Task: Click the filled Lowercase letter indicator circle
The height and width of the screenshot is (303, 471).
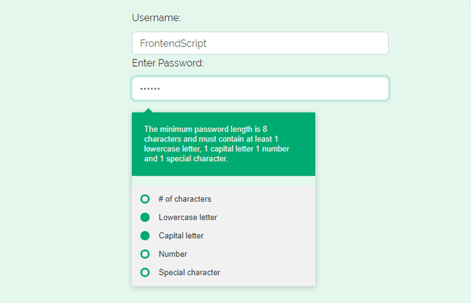Action: 145,217
